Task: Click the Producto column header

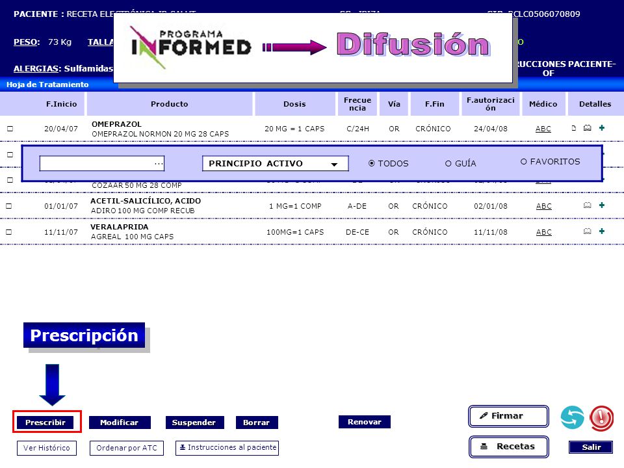Action: (170, 104)
